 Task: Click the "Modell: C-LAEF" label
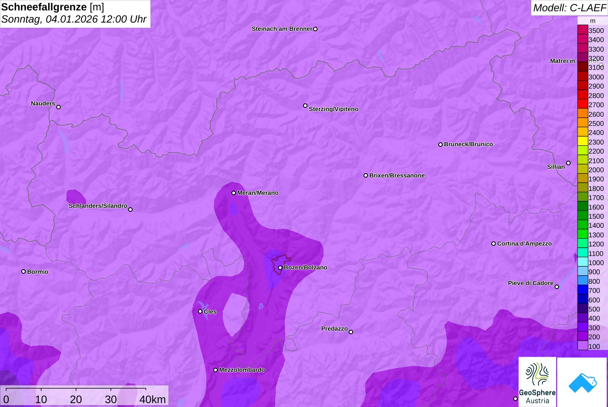(569, 8)
